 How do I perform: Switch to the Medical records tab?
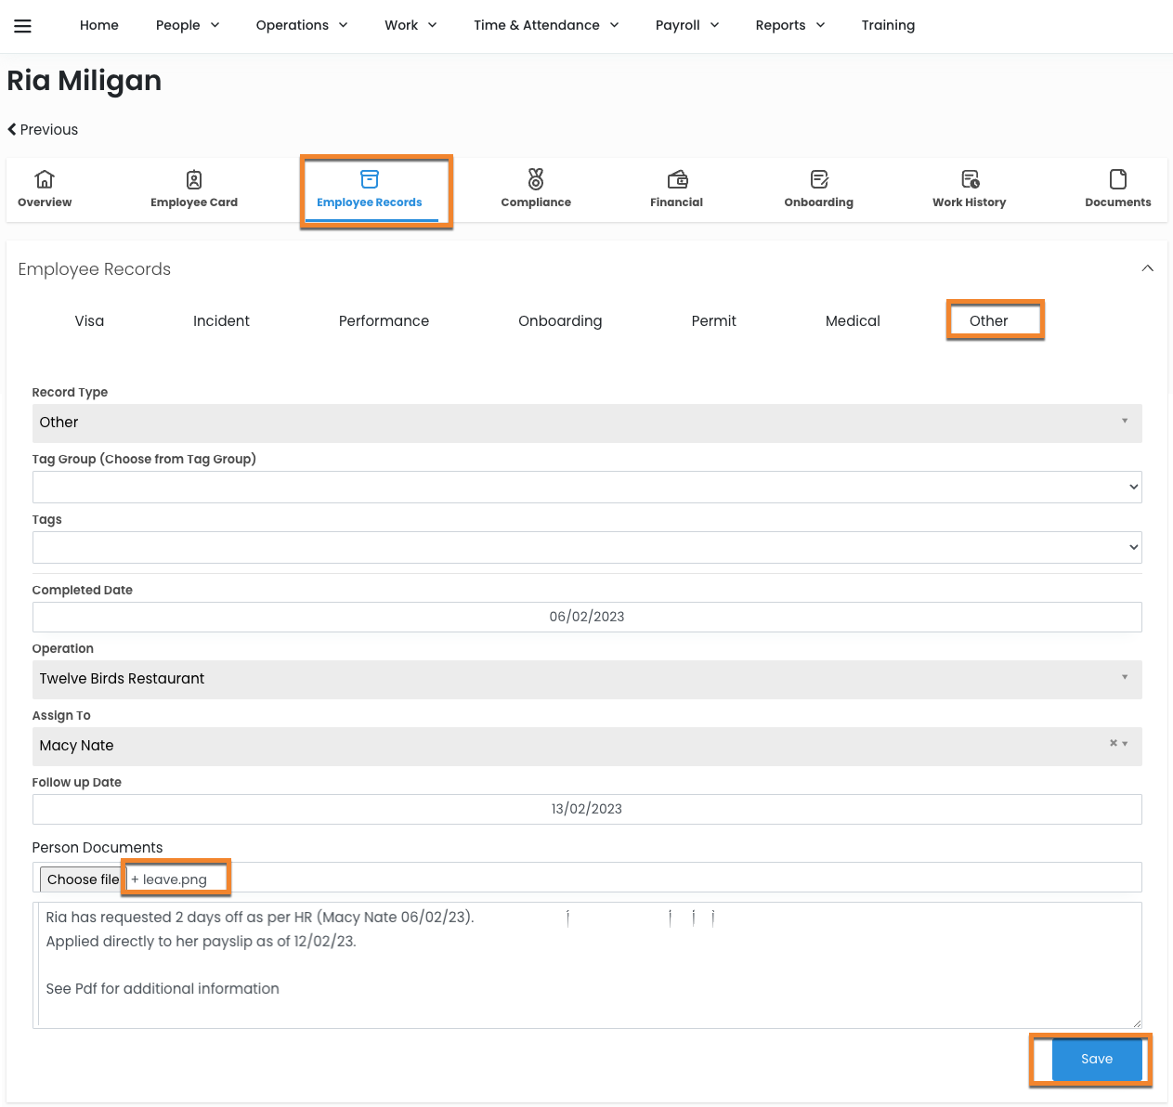852,321
